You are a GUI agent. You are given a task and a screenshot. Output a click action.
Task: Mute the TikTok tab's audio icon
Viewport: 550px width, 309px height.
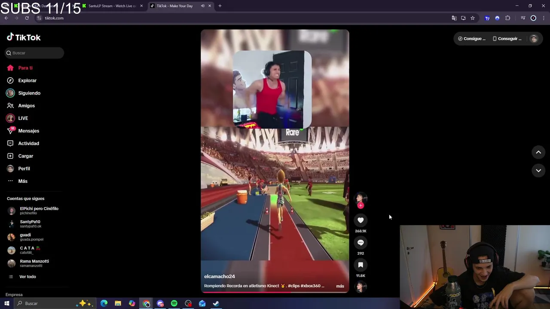coord(203,6)
